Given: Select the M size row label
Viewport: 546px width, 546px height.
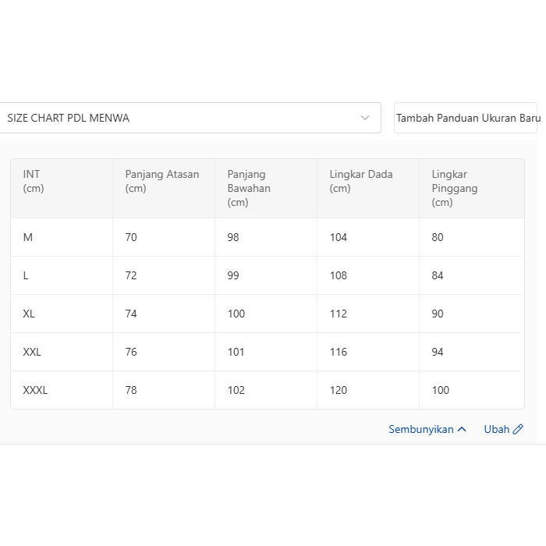Looking at the screenshot, I should pos(28,237).
